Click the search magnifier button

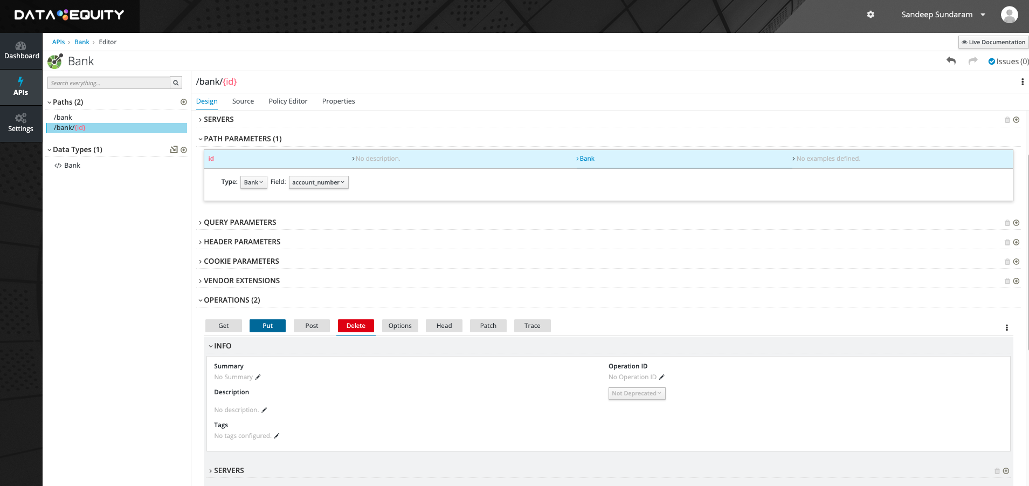176,83
